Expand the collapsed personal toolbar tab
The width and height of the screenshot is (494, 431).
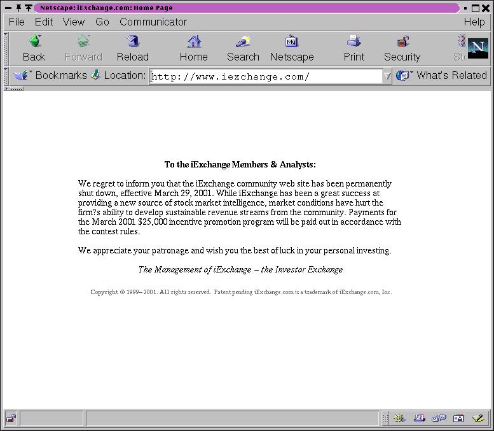pos(13,88)
